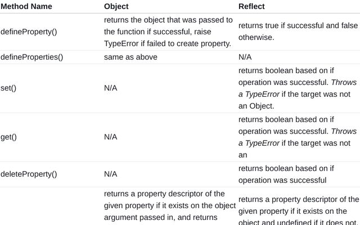Click the Reflect description for defineProperty()
Screen dimensions: 360x225
pos(298,31)
